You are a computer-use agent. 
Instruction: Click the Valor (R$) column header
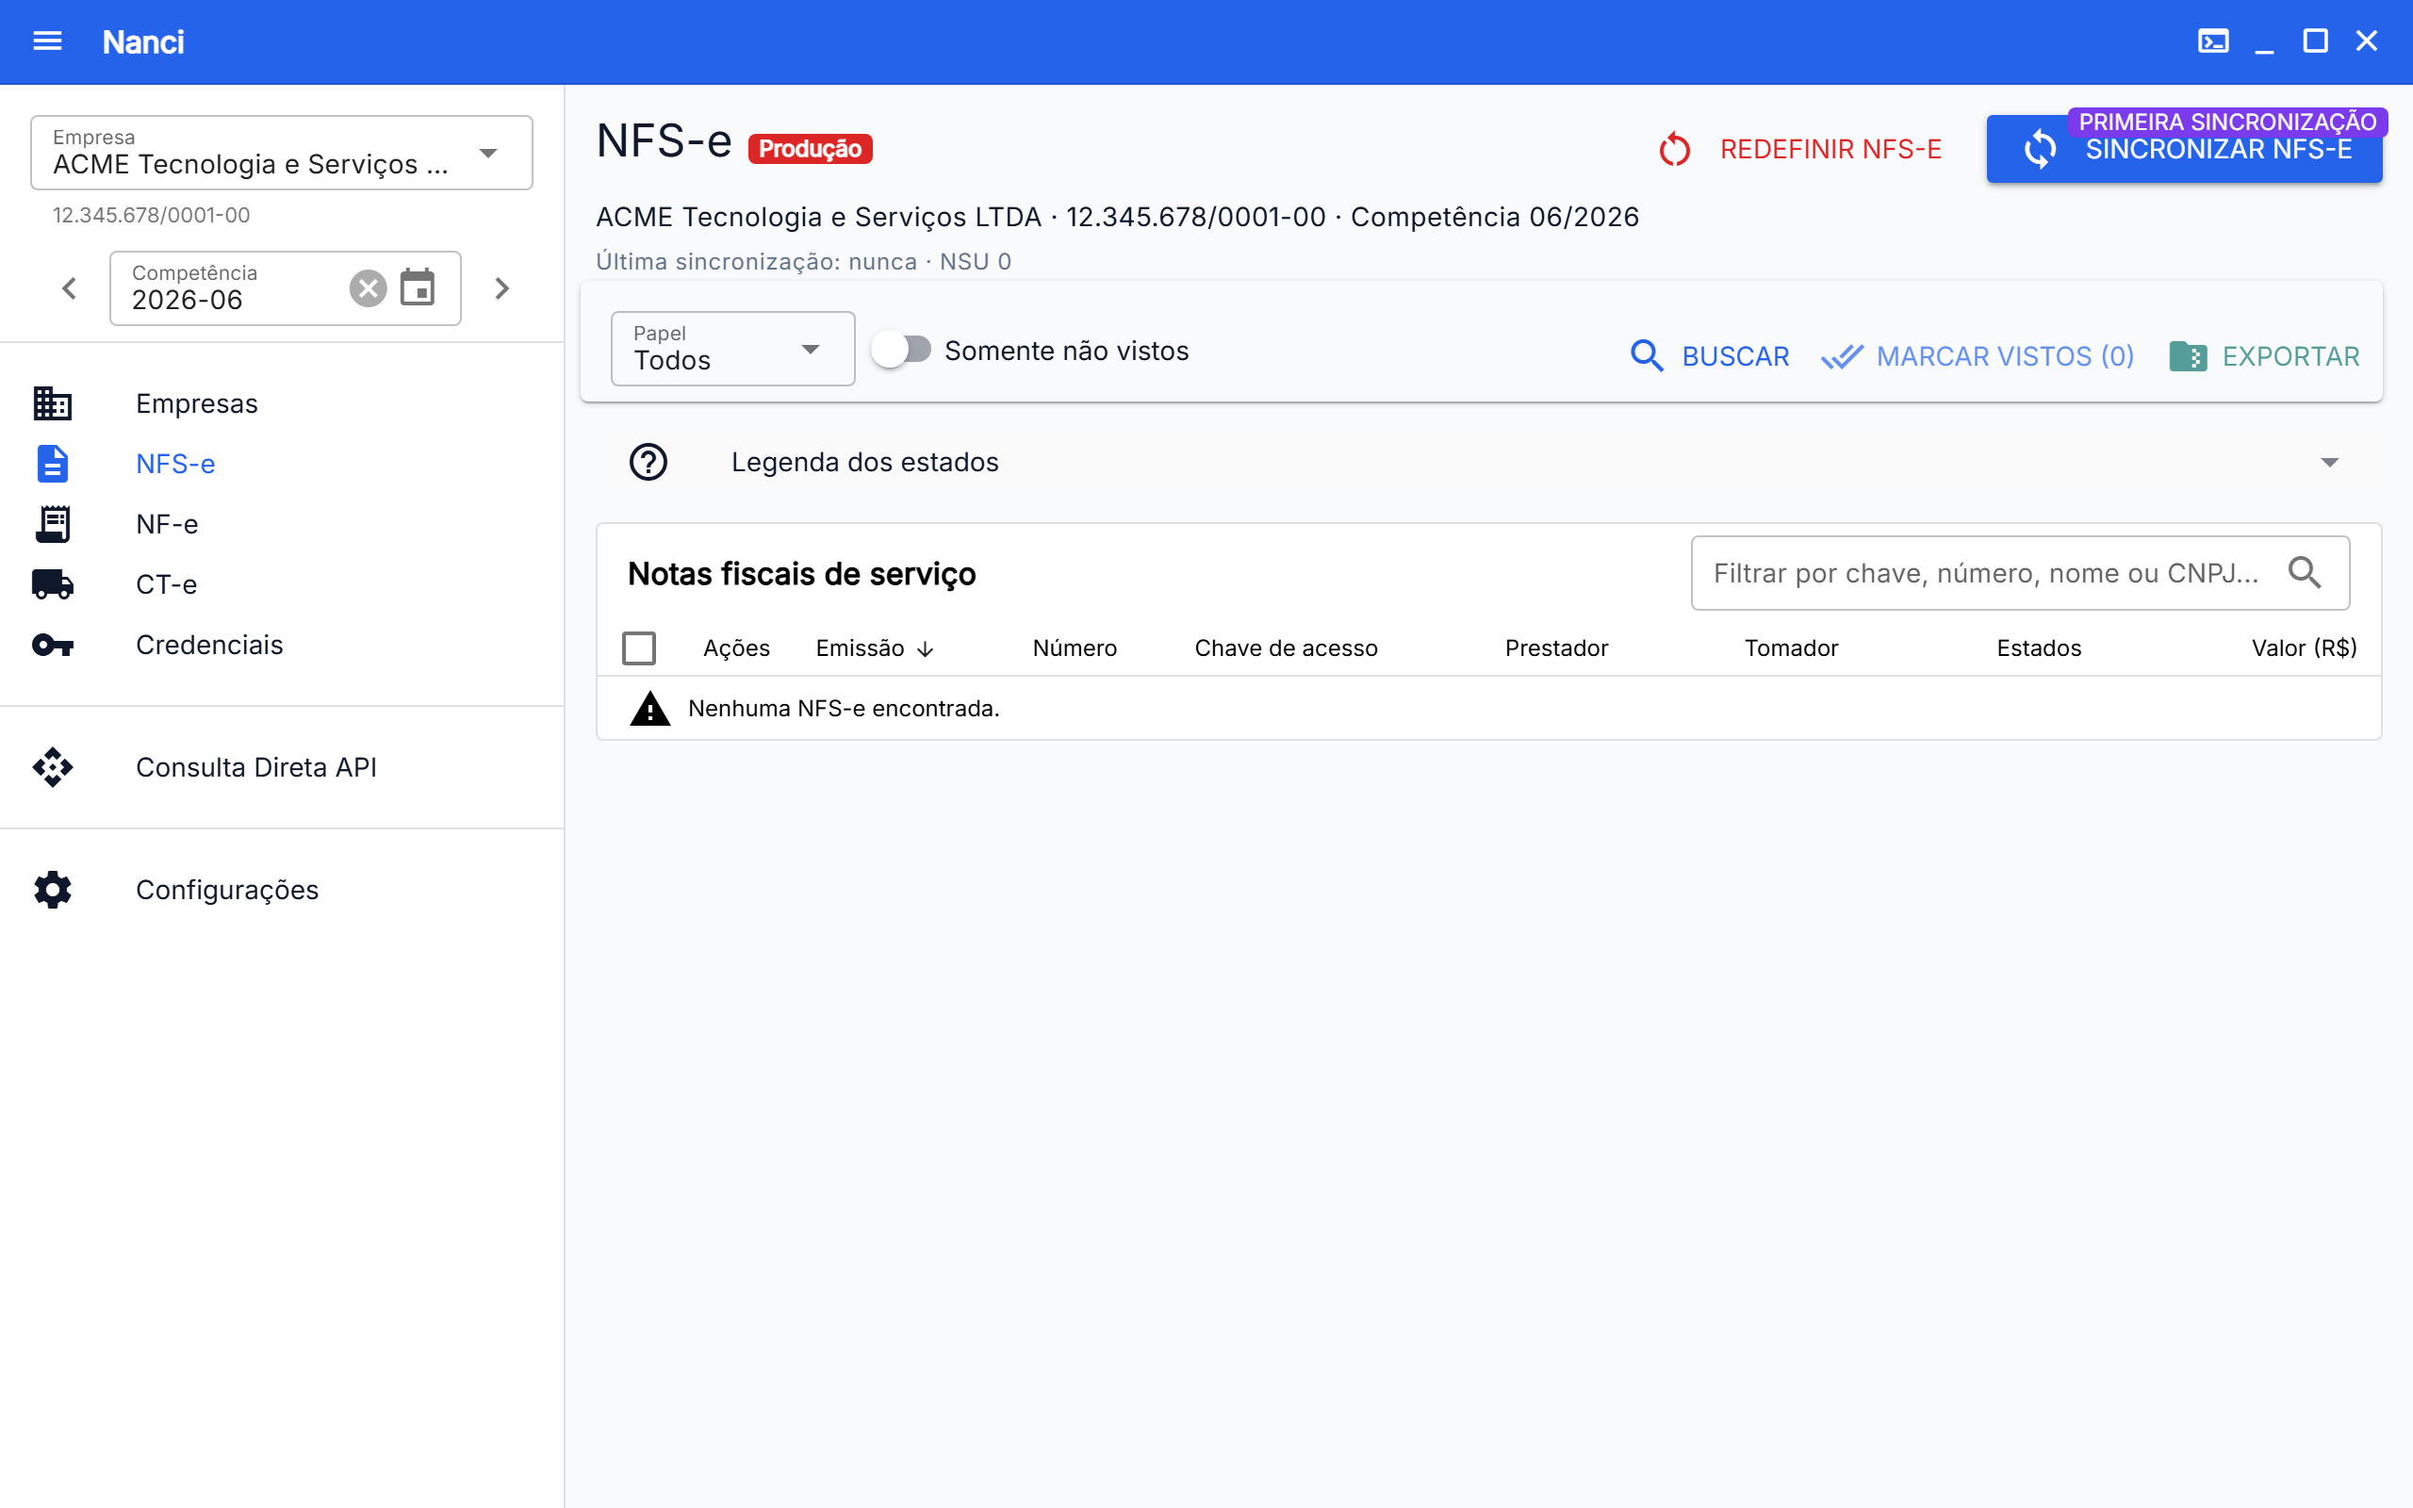tap(2304, 648)
